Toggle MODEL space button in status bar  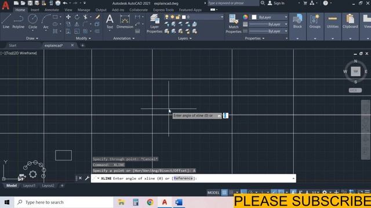(x=213, y=192)
